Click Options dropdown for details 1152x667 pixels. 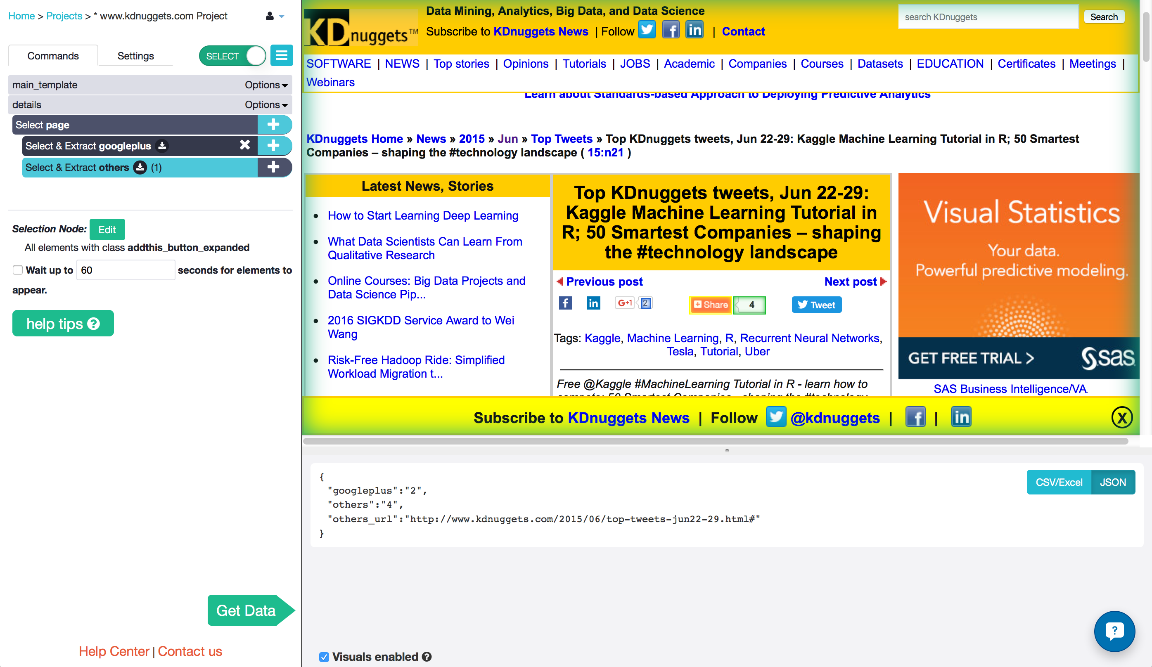click(x=267, y=104)
